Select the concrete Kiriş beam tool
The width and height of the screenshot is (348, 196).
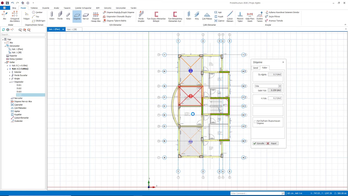pos(68,16)
